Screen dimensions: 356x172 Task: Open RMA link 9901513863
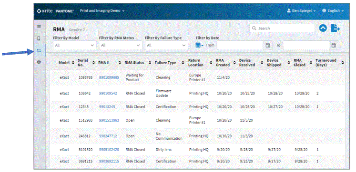pos(109,120)
